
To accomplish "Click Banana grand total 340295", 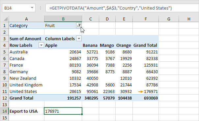I will tap(91, 98).
